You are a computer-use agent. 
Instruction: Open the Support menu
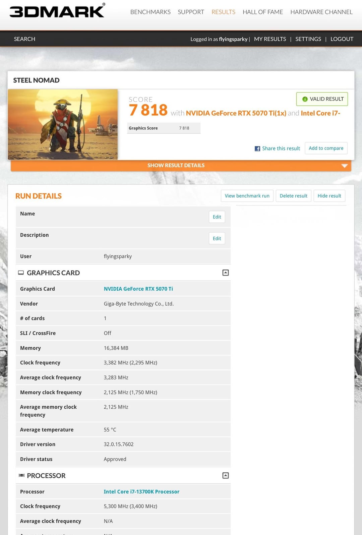(x=191, y=12)
